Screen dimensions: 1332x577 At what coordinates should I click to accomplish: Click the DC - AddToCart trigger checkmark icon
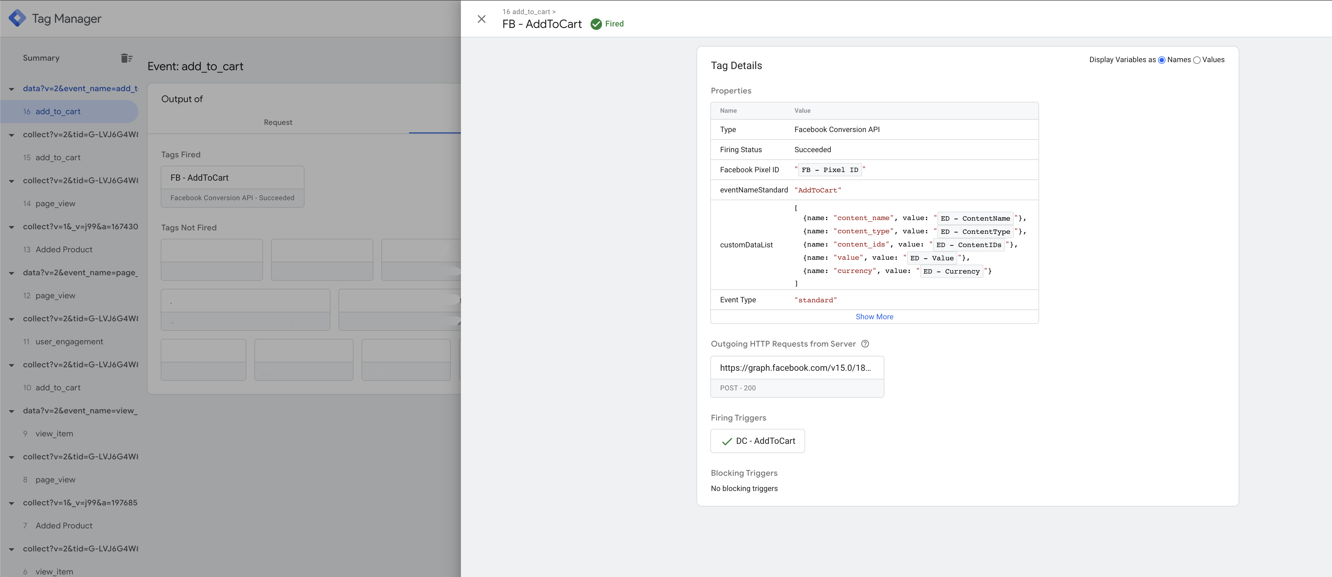point(726,440)
